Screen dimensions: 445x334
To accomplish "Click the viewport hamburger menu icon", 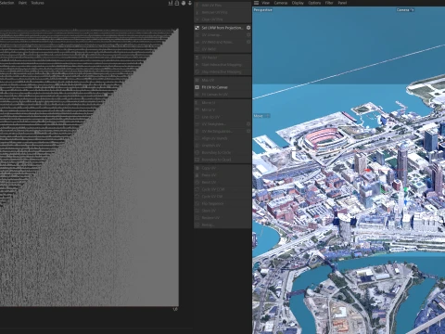I will [x=256, y=3].
